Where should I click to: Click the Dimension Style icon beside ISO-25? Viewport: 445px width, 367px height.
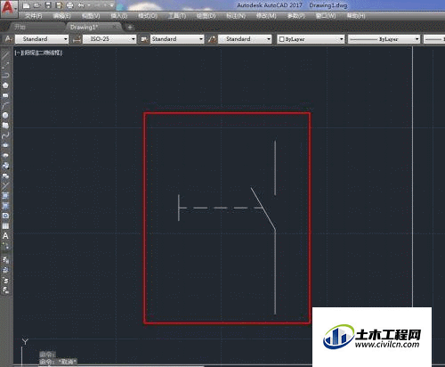pyautogui.click(x=77, y=39)
